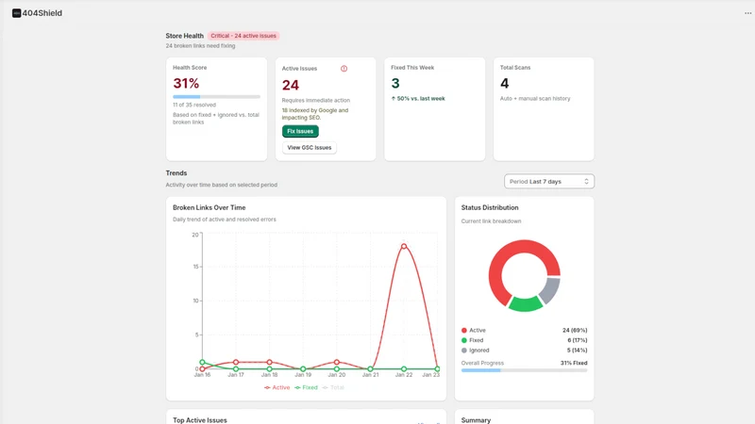
Task: Click '24 broken links need fixing' text
Action: point(200,46)
